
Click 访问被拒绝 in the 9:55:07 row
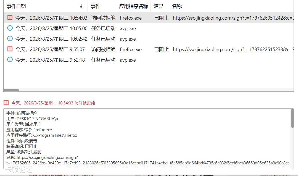point(103,49)
